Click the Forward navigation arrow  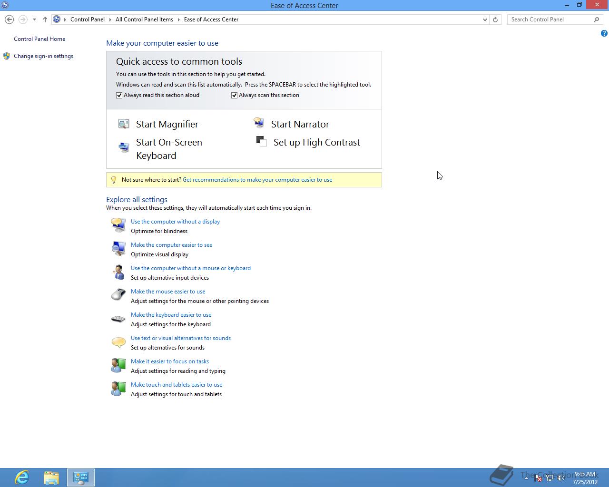pos(22,19)
